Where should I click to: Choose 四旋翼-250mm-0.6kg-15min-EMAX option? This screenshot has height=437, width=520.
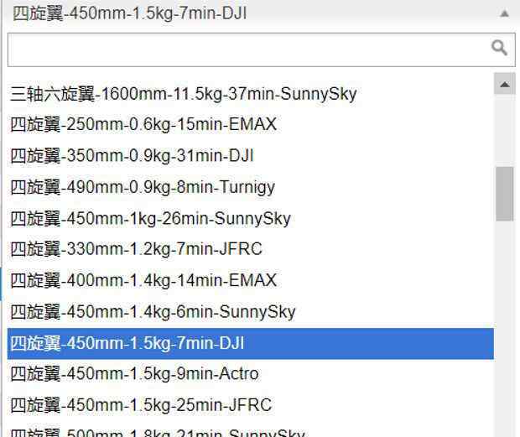(143, 124)
